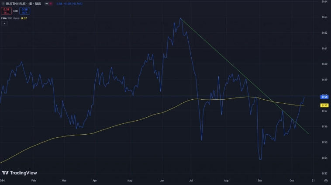Collapse the indicator legend chevron
Image resolution: width=331 pixels, height=185 pixels.
tap(4, 24)
